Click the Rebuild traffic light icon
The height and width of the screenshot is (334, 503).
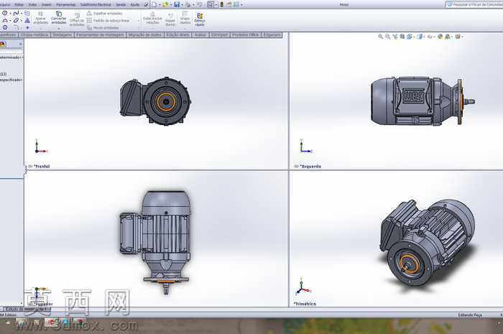click(221, 4)
